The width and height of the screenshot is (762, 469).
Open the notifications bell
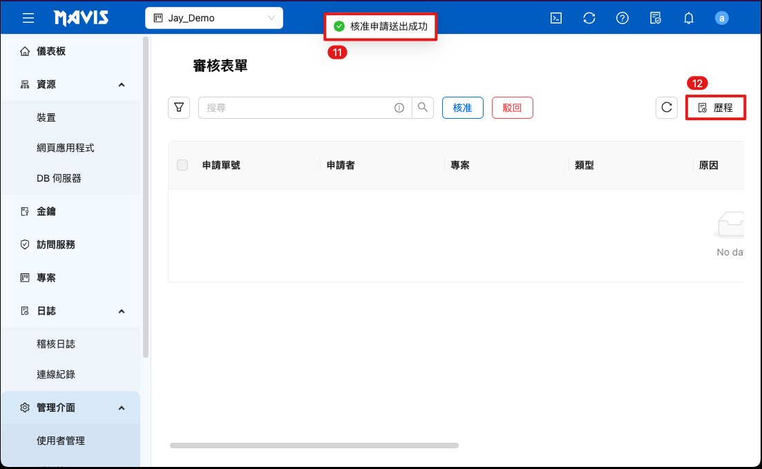689,18
